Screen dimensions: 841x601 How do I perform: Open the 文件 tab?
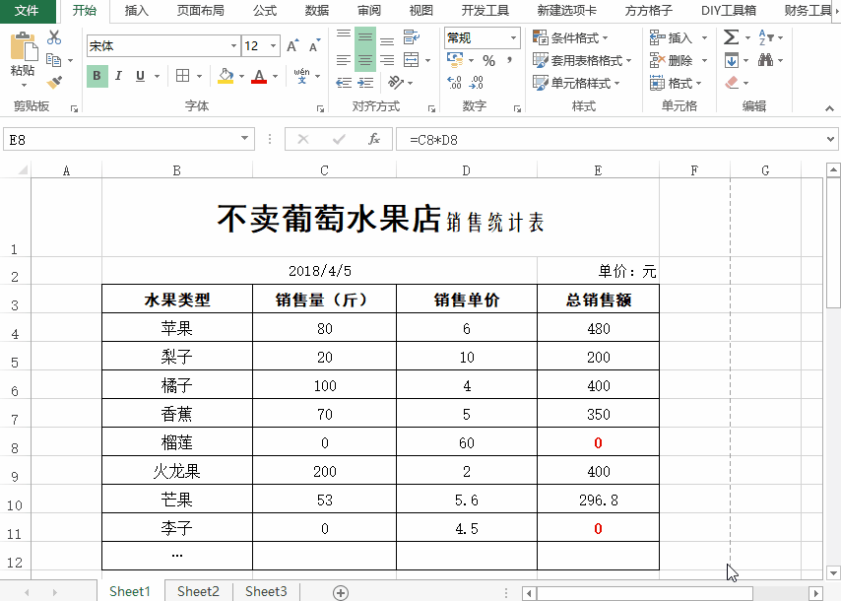[27, 10]
